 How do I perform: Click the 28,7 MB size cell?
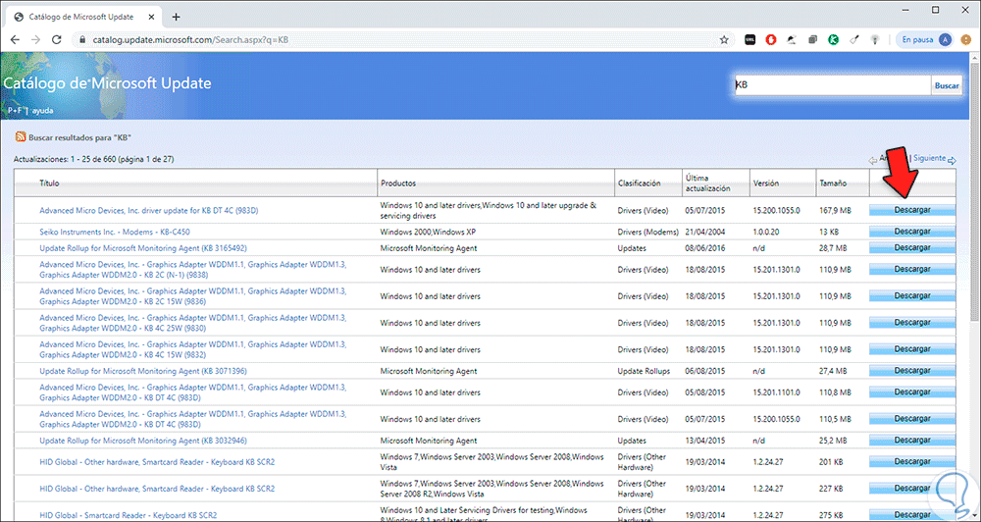point(833,248)
